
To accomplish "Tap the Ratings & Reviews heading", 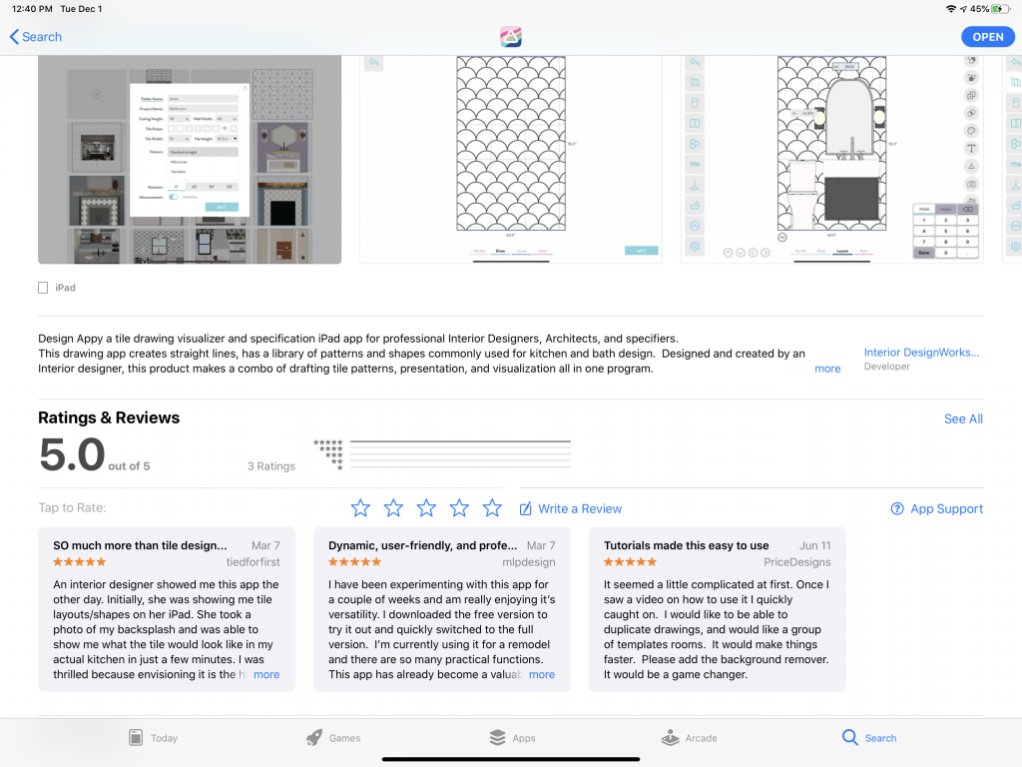I will coord(109,418).
